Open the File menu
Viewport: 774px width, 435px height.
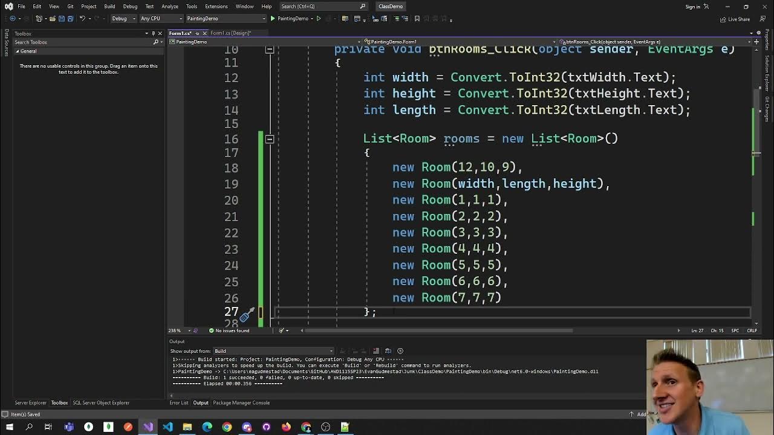pyautogui.click(x=21, y=6)
